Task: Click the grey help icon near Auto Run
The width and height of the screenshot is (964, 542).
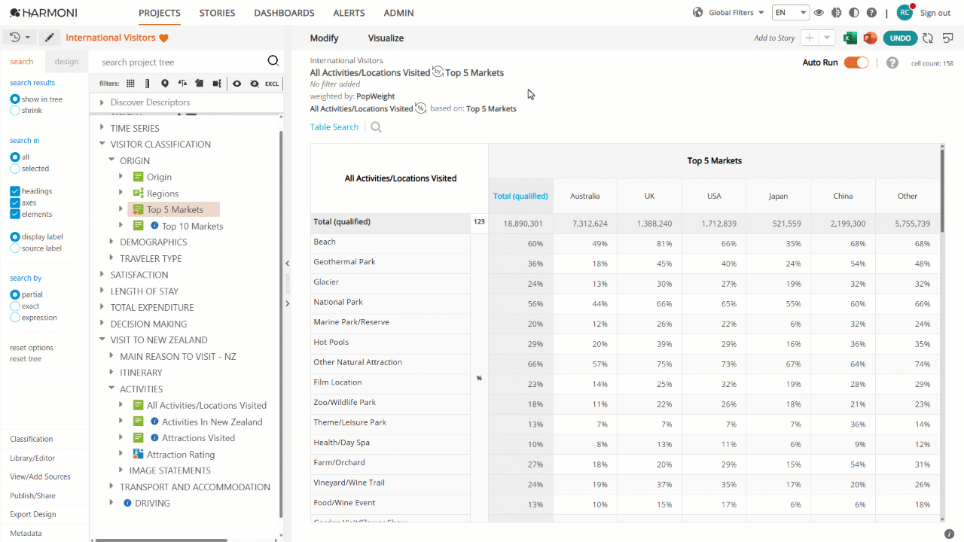Action: point(892,62)
